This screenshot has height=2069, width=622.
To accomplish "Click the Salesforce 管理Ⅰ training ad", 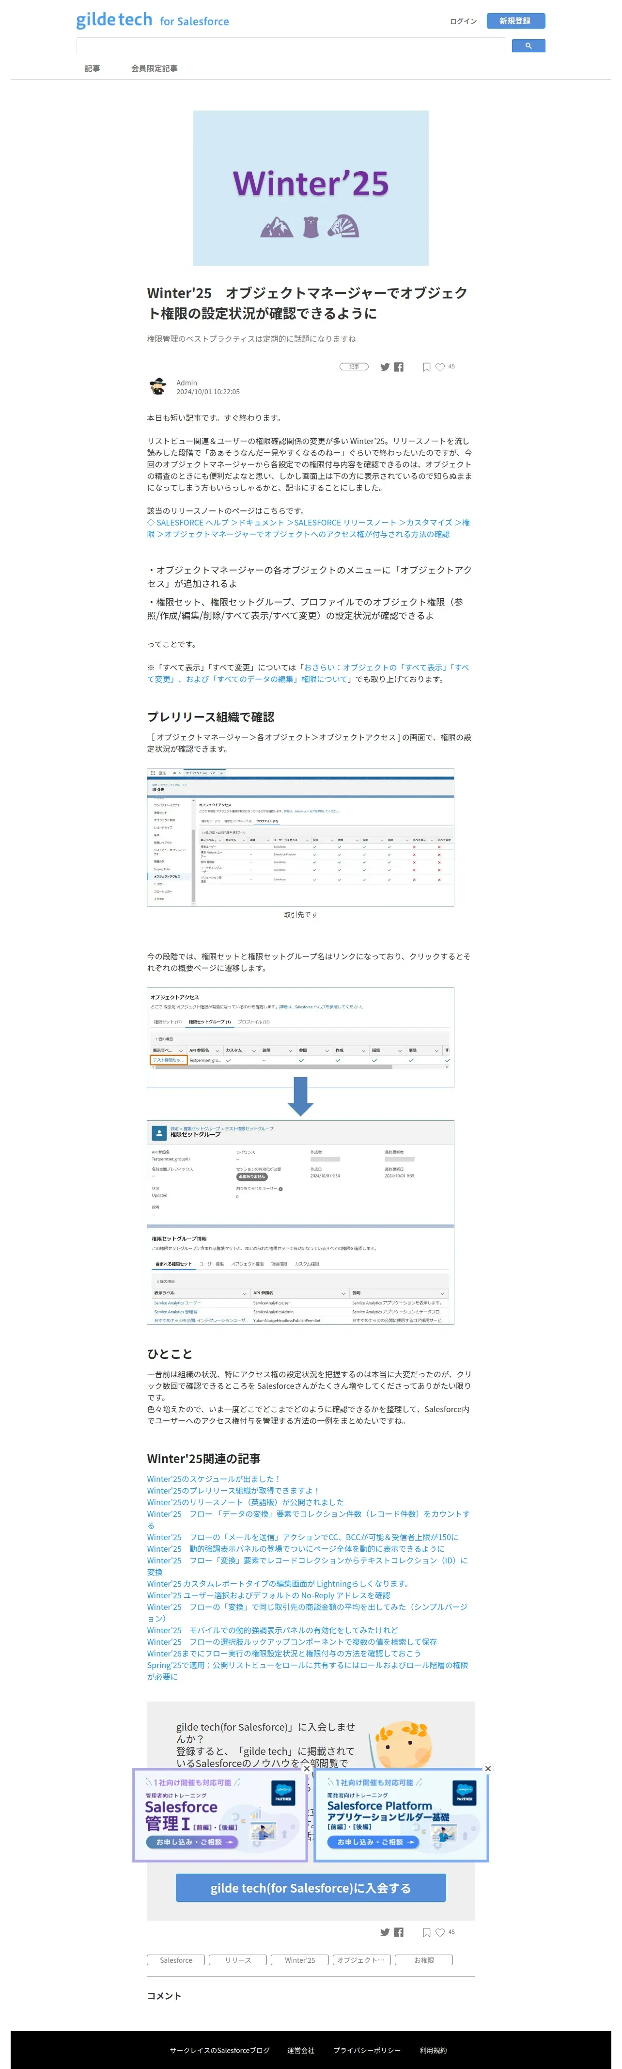I will click(x=220, y=1815).
